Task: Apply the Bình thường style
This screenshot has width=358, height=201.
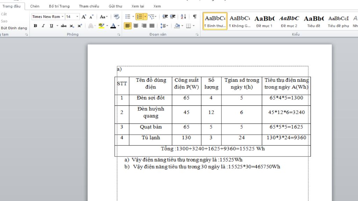Action: [x=215, y=21]
